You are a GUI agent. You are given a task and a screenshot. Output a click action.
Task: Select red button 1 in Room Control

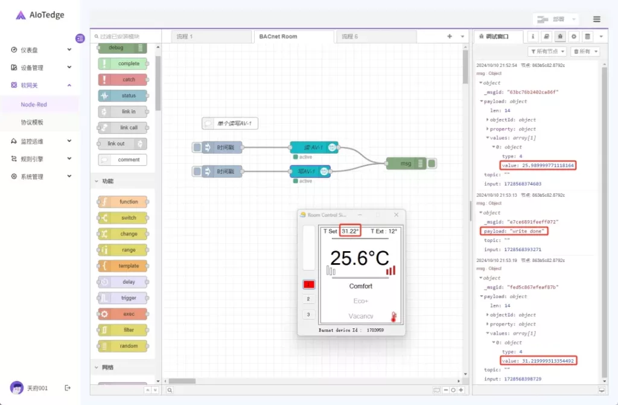(308, 284)
